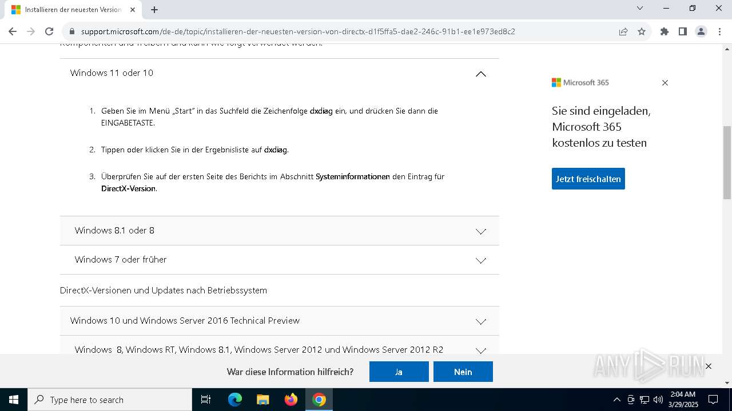732x411 pixels.
Task: Open the network tray icon
Action: (x=645, y=400)
